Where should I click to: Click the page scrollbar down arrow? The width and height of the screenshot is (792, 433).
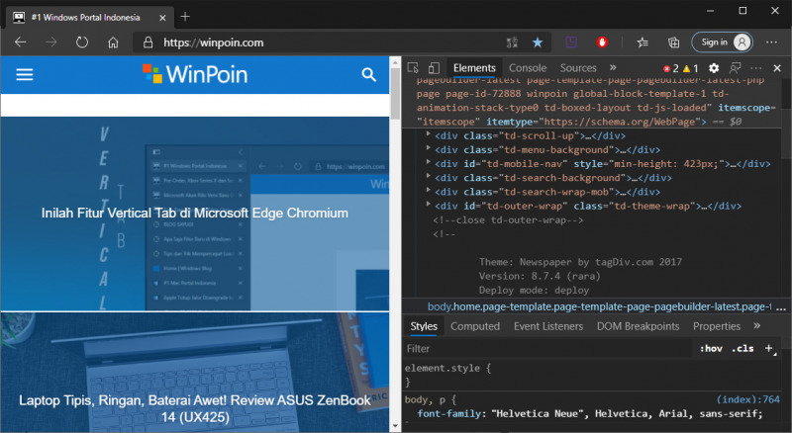pos(395,426)
